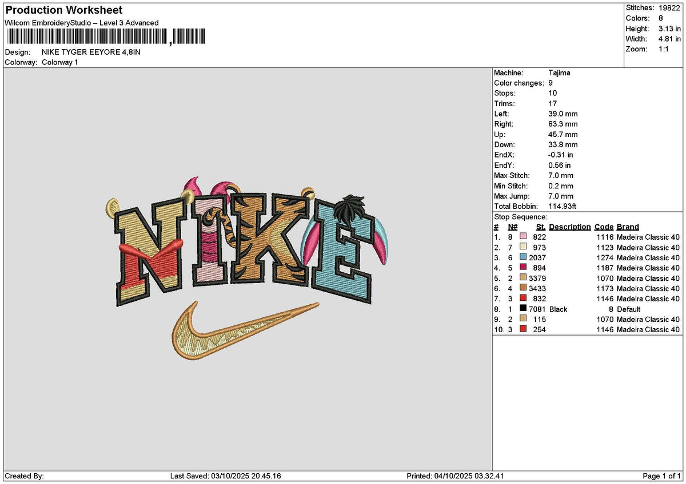Click the Machine value 'Tajima'
The image size is (686, 484).
(559, 72)
